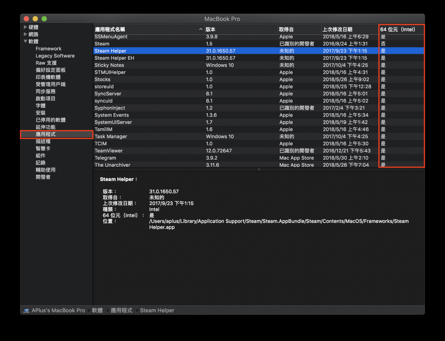The width and height of the screenshot is (445, 341).
Task: Select 印表機軟體 in the sidebar
Action: point(48,77)
